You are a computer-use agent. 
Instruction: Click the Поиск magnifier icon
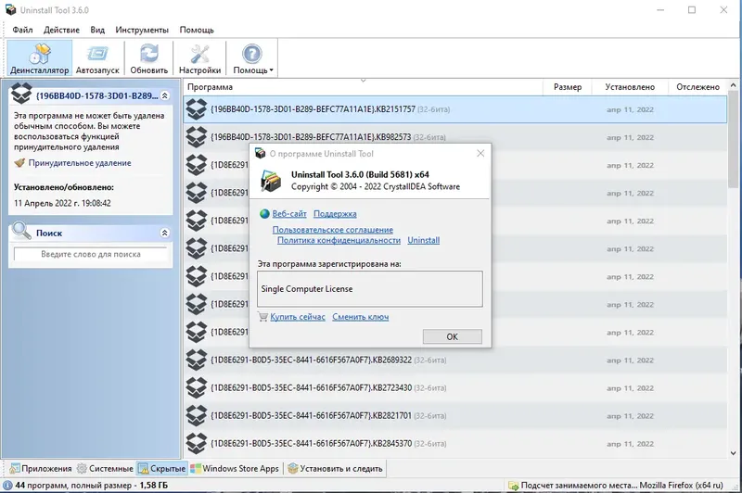21,231
